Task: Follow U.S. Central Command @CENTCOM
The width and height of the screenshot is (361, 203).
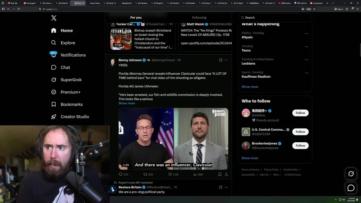Action: point(300,132)
